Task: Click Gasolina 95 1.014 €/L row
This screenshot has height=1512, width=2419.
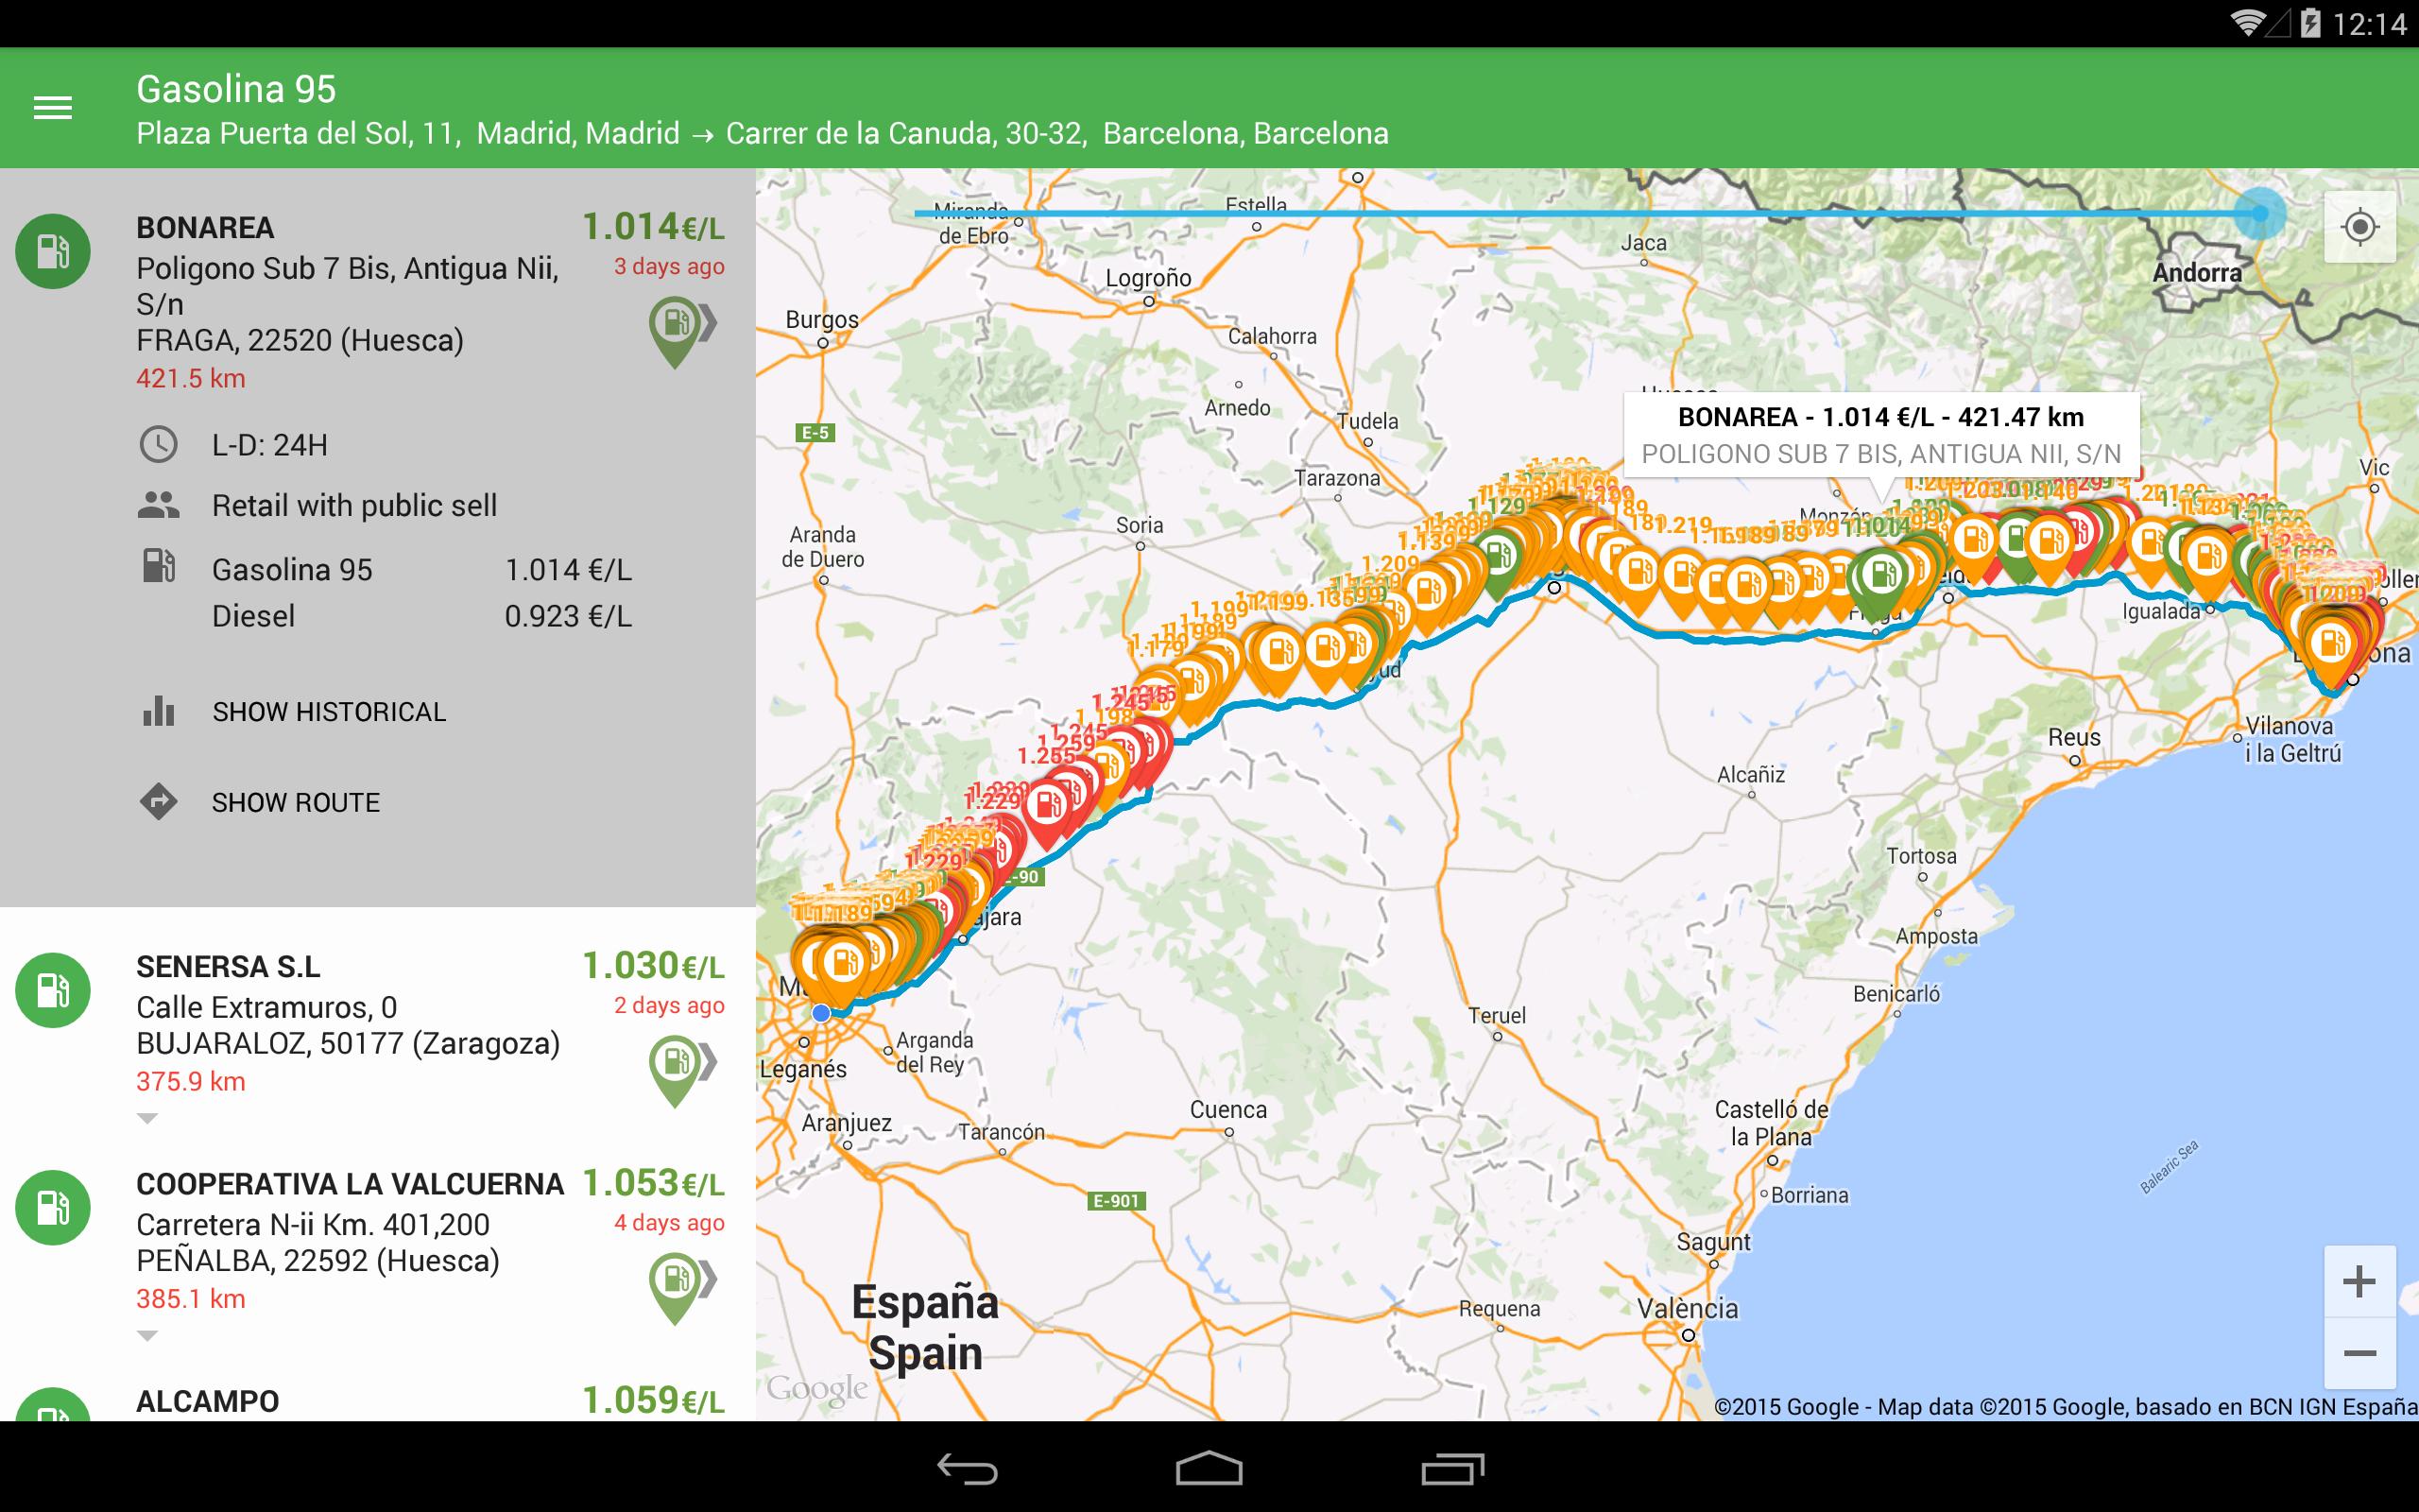Action: (x=421, y=570)
